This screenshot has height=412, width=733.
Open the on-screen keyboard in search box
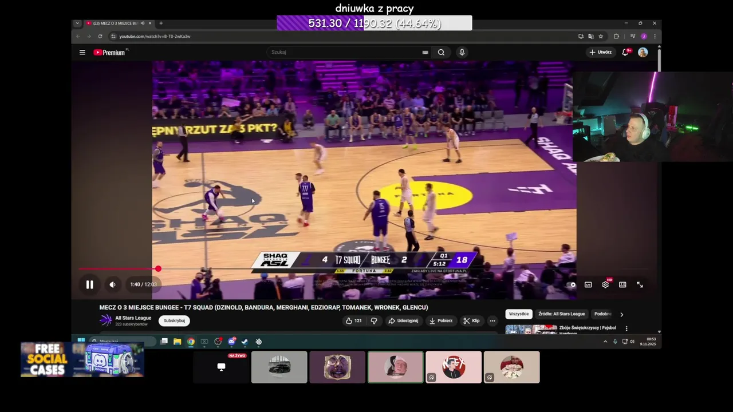tap(425, 52)
